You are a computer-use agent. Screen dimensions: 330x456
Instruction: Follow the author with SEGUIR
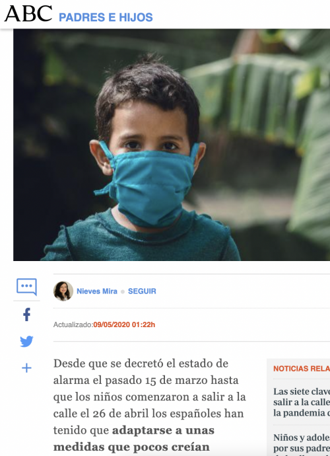click(142, 291)
